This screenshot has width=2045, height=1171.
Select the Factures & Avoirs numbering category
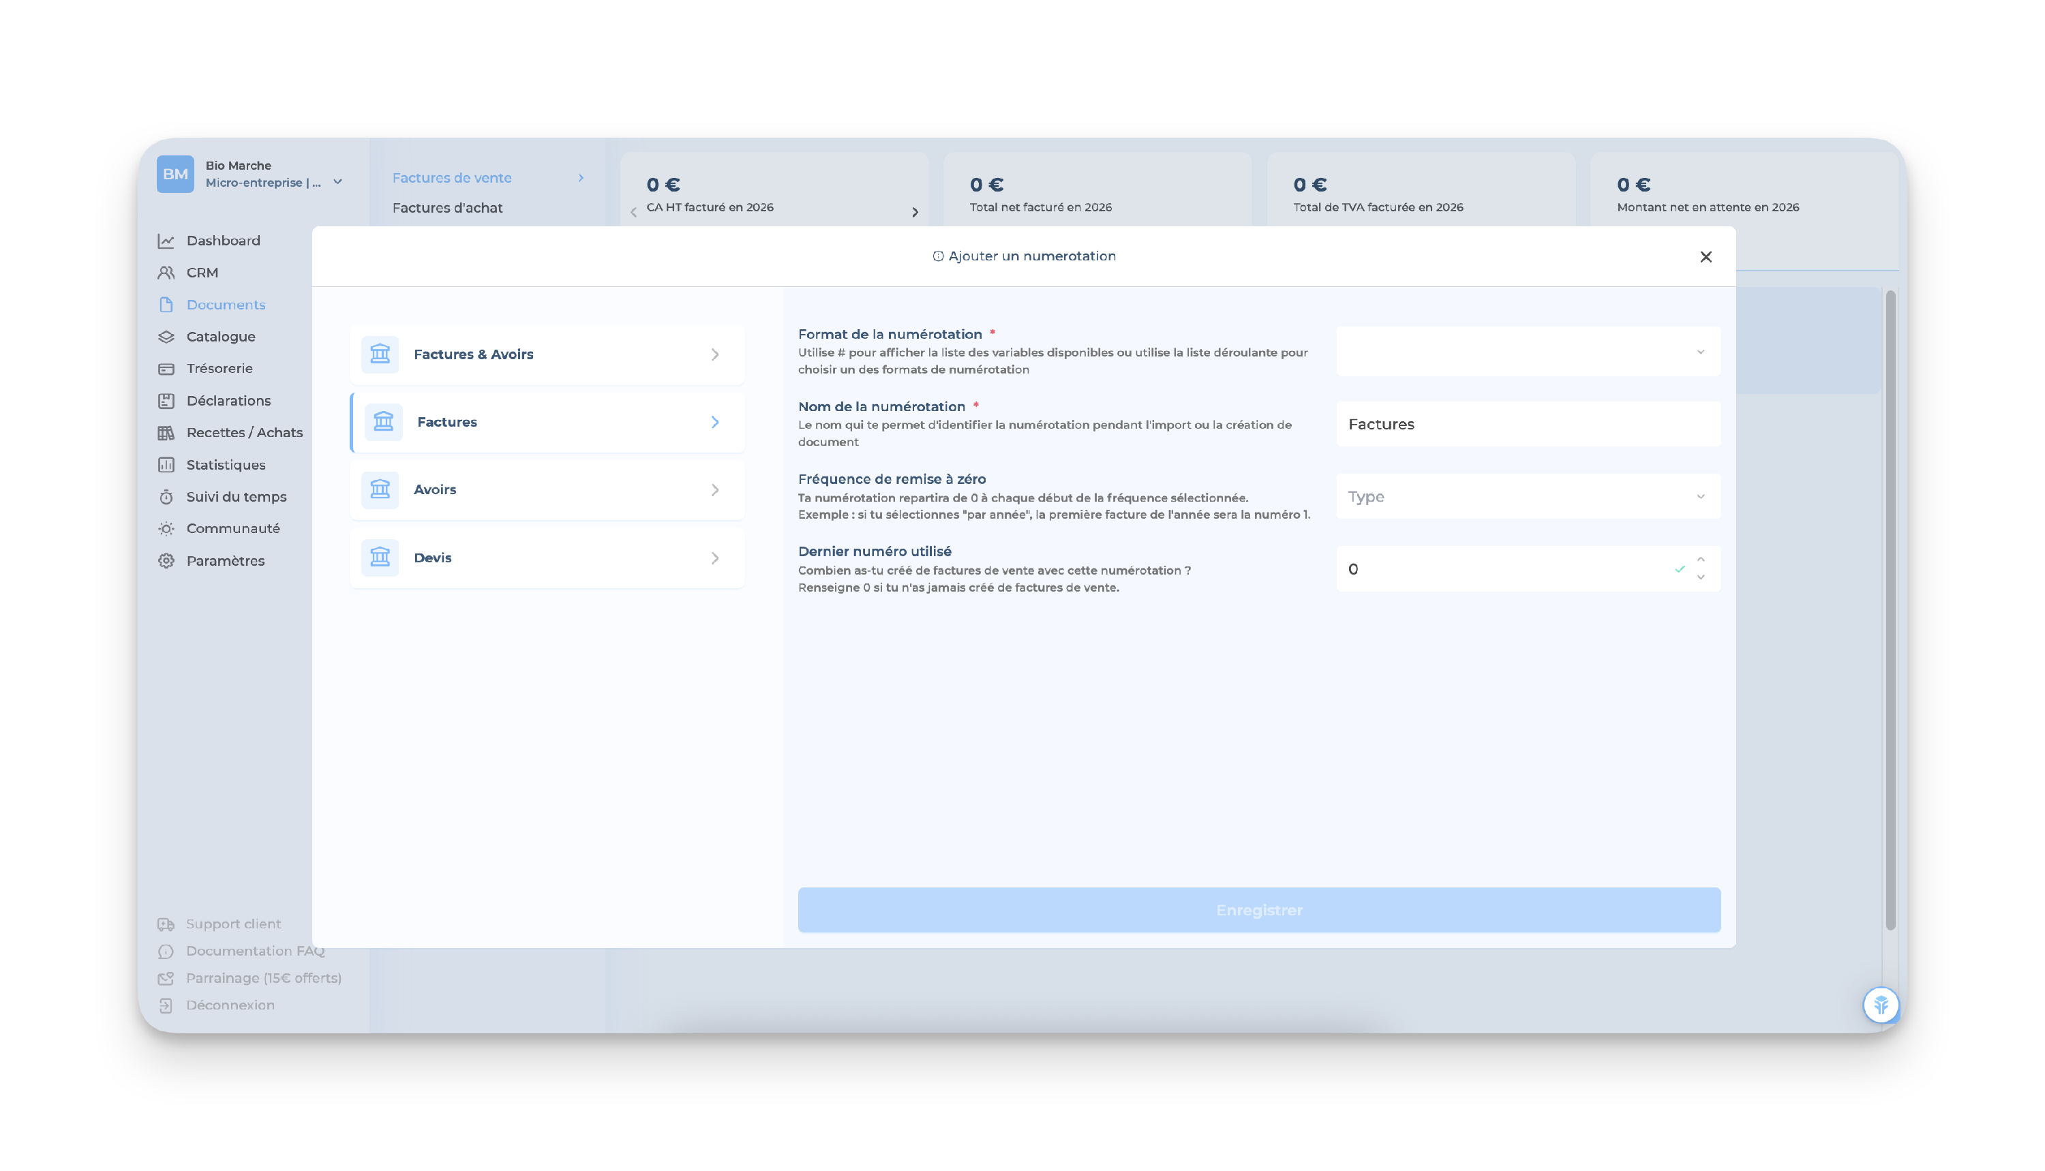(x=547, y=354)
